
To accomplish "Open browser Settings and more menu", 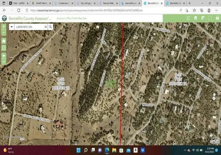I will pyautogui.click(x=217, y=10).
